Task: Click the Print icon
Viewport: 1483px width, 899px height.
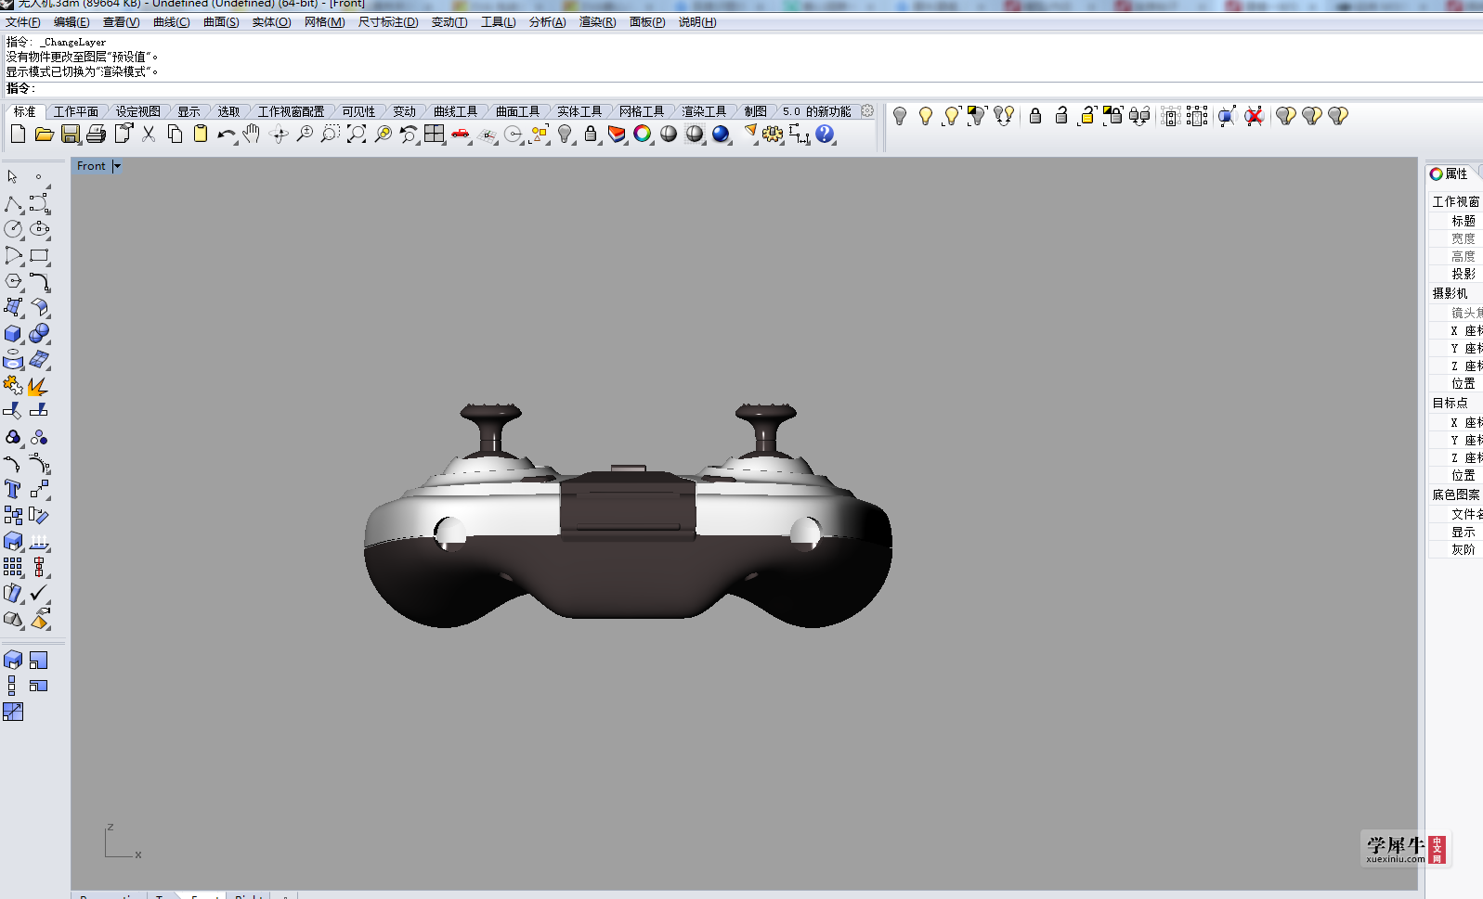Action: (x=96, y=135)
